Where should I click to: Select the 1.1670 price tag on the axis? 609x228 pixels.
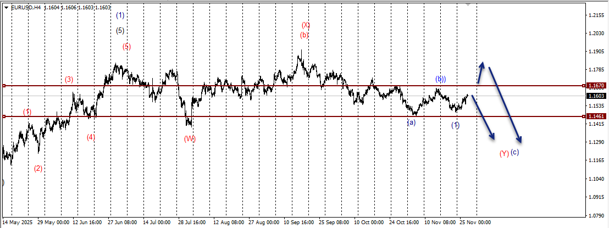coord(596,85)
